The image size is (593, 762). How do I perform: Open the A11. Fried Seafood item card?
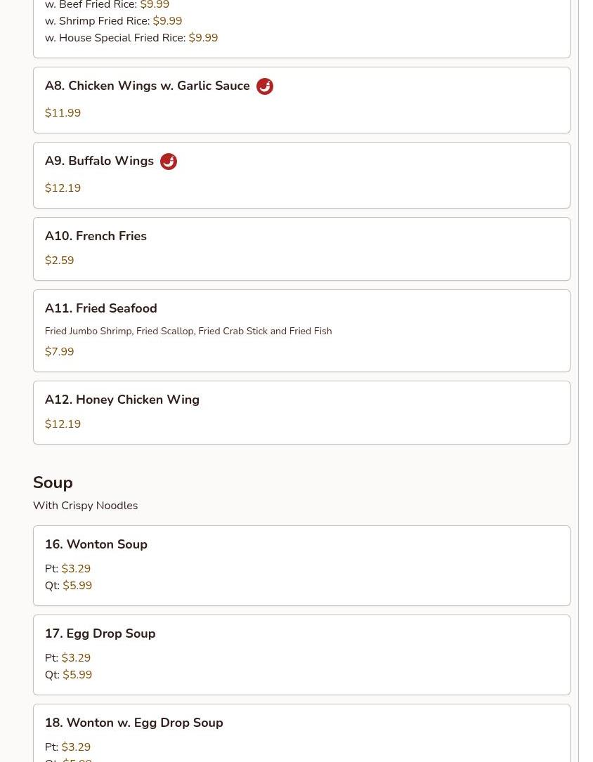click(301, 331)
